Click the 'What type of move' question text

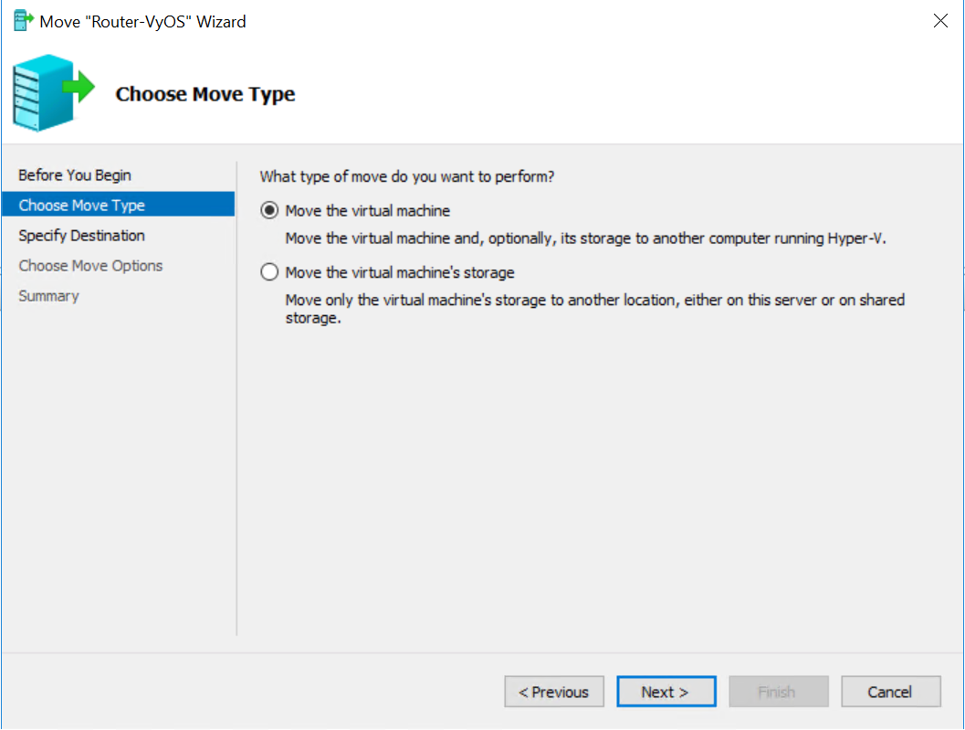coord(407,177)
